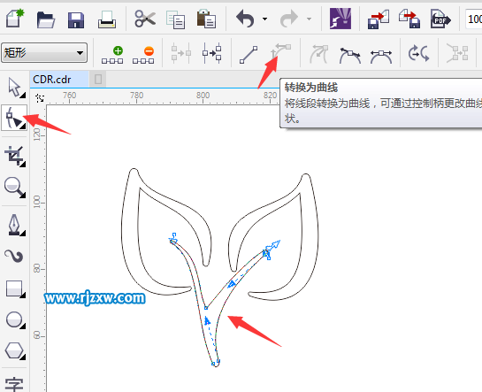Screen dimensions: 482x392
Task: Select the Pen tool
Action: pos(14,225)
